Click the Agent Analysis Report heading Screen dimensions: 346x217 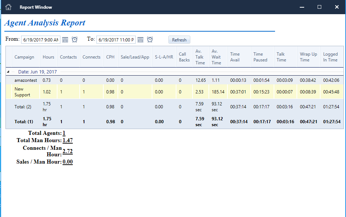click(x=45, y=23)
